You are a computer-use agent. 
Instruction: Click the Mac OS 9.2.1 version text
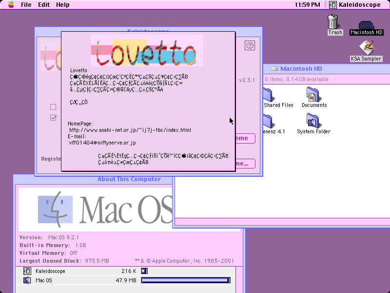pyautogui.click(x=63, y=237)
